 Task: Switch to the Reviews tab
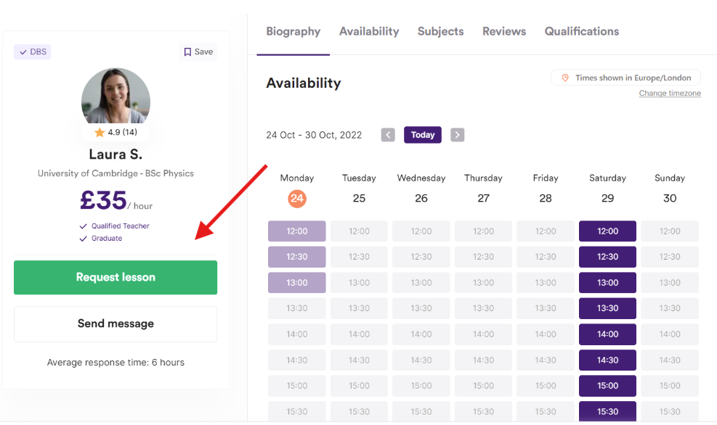tap(504, 31)
